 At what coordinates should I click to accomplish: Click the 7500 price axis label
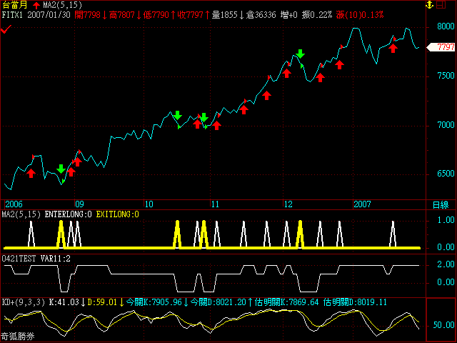(x=446, y=76)
